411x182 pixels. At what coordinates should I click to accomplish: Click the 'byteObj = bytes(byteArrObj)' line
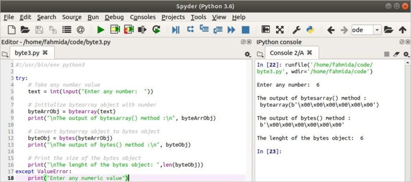tap(70, 138)
